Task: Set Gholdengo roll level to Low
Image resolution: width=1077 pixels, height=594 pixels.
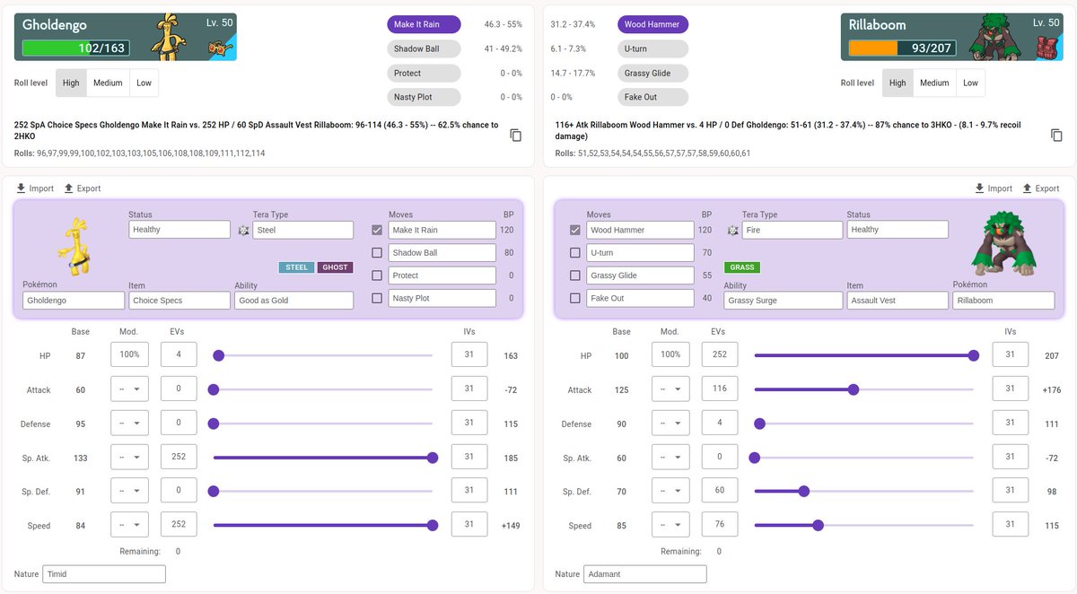Action: pos(144,83)
